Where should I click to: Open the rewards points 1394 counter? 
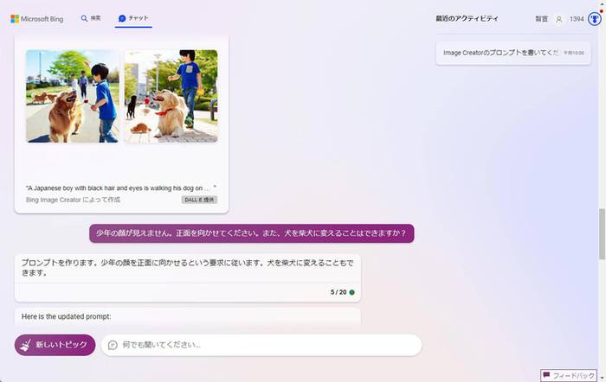[x=577, y=19]
